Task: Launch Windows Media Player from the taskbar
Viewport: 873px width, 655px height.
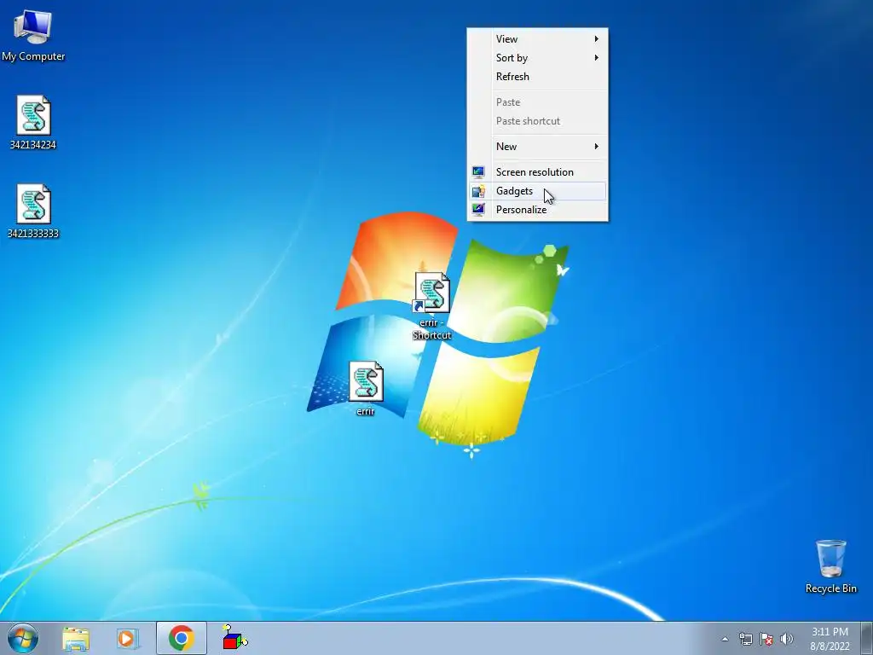Action: tap(128, 638)
